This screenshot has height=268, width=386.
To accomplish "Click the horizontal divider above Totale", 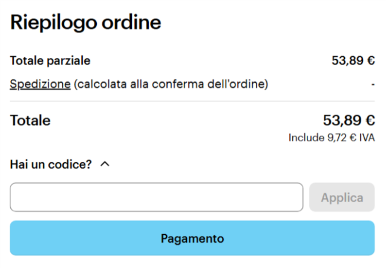I will pyautogui.click(x=192, y=101).
